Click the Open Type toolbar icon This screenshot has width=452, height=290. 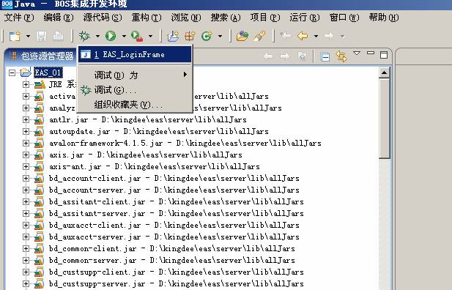point(242,36)
